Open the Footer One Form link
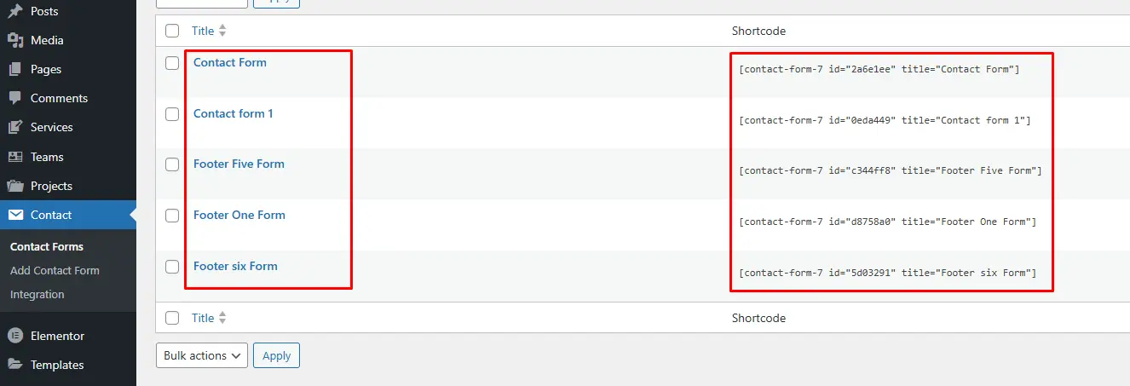This screenshot has height=386, width=1130. tap(239, 215)
